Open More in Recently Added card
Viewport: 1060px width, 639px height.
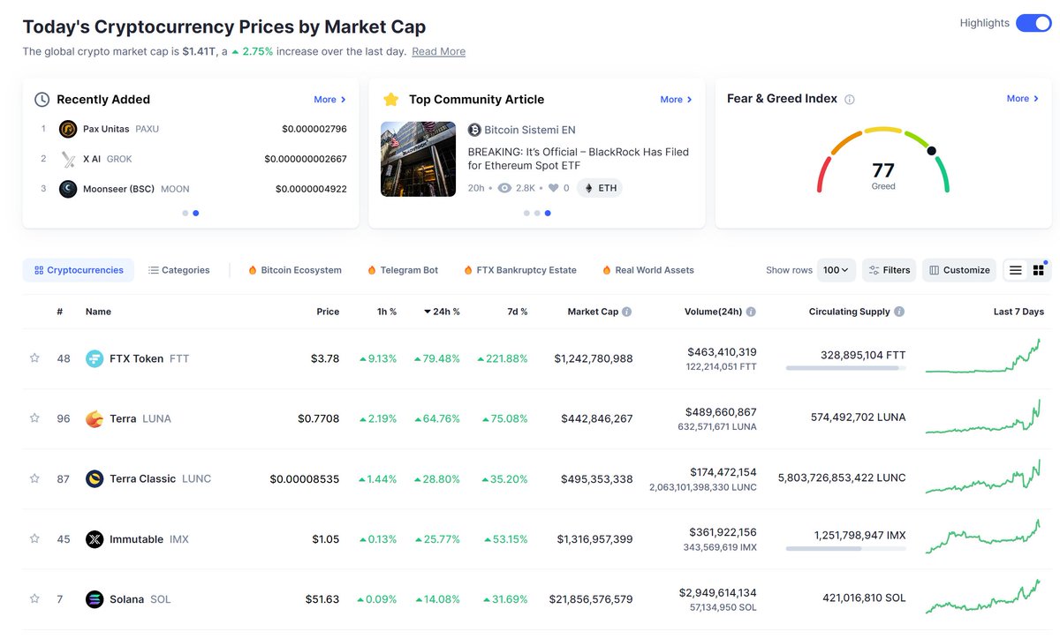tap(329, 100)
